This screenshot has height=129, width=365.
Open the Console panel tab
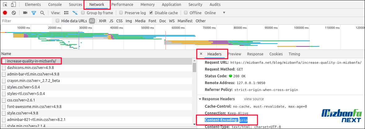point(55,4)
